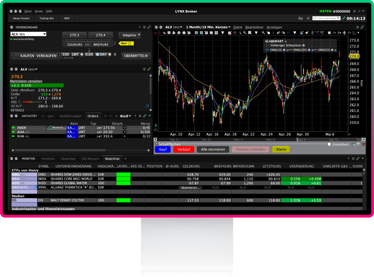Click the chart panel green link icon
374x277 pixels.
click(x=362, y=27)
